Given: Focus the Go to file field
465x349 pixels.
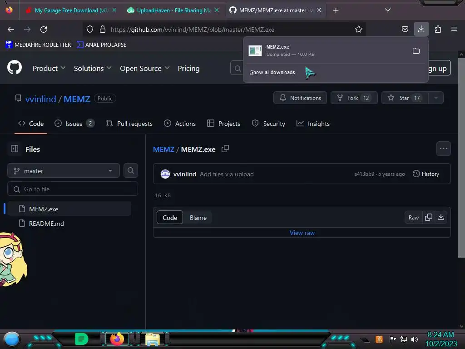Looking at the screenshot, I should (73, 189).
